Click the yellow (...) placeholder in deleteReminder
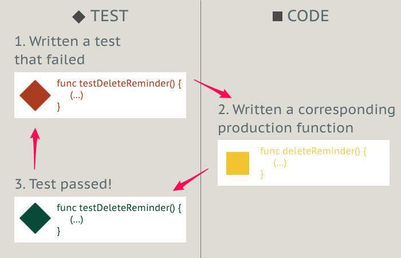Screen dimensions: 401x258 pyautogui.click(x=280, y=163)
